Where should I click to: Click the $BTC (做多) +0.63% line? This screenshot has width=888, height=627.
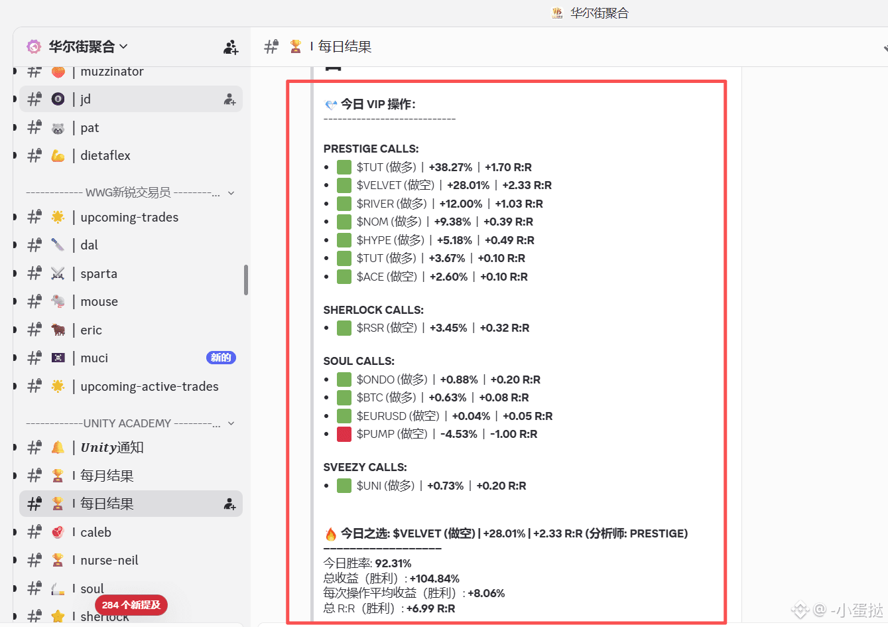tap(443, 397)
